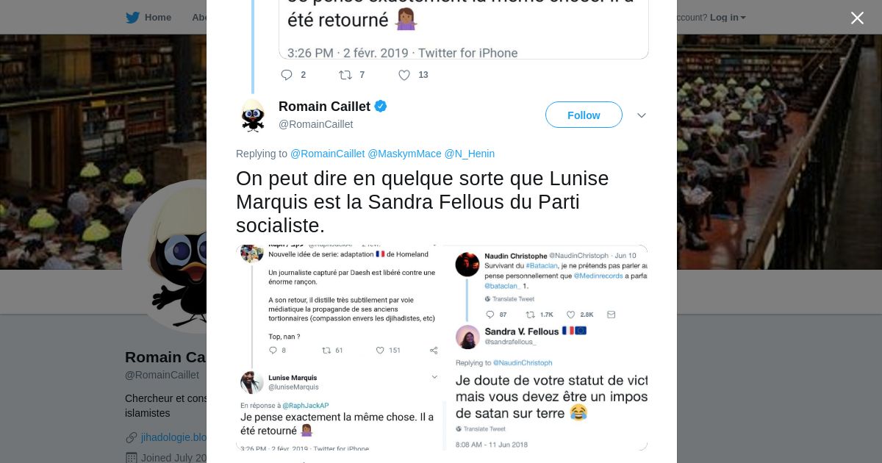
Task: Click the retweet arrows icon
Action: pos(345,75)
